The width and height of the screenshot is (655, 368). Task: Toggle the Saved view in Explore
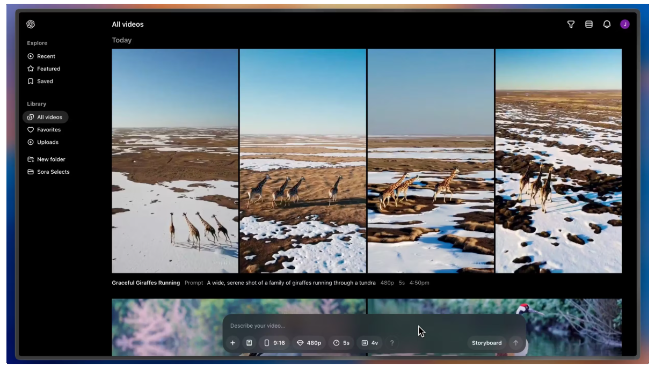[x=45, y=81]
